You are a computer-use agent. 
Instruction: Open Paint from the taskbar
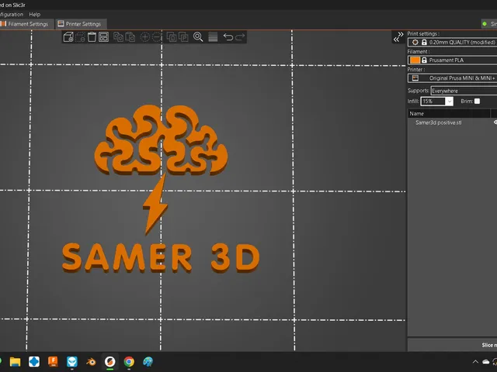(148, 362)
